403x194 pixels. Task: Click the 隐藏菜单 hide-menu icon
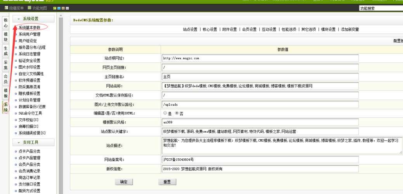(x=7, y=8)
